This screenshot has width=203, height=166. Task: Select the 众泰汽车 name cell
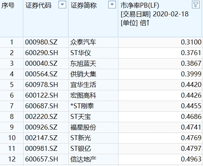tap(94, 42)
